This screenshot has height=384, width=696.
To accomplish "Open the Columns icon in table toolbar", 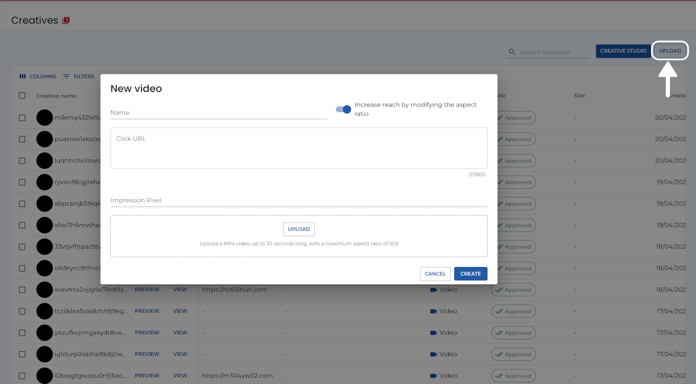I will pos(23,77).
